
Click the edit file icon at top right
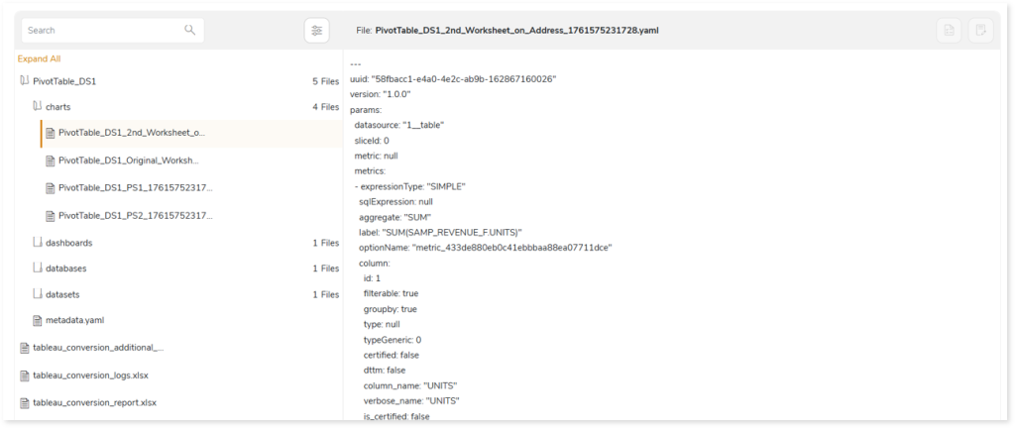tap(979, 31)
